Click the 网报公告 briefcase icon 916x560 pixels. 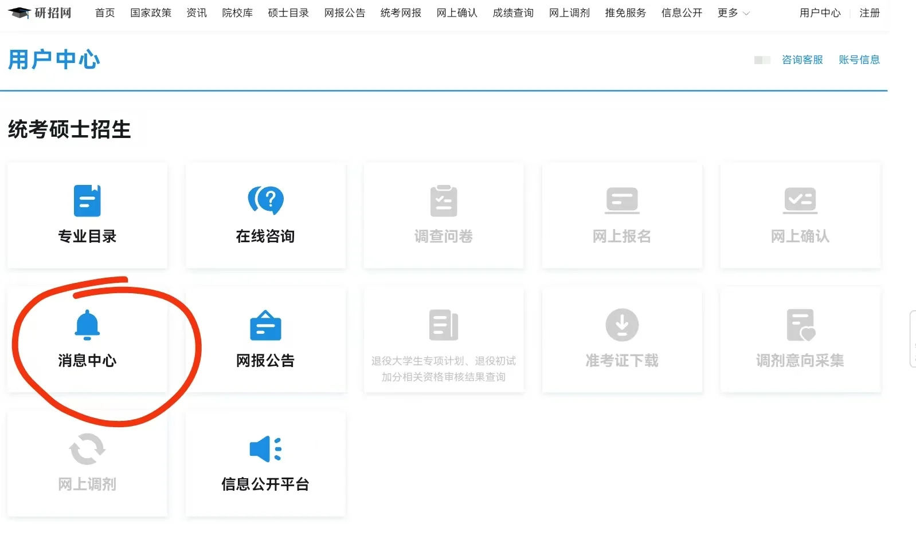pyautogui.click(x=265, y=325)
